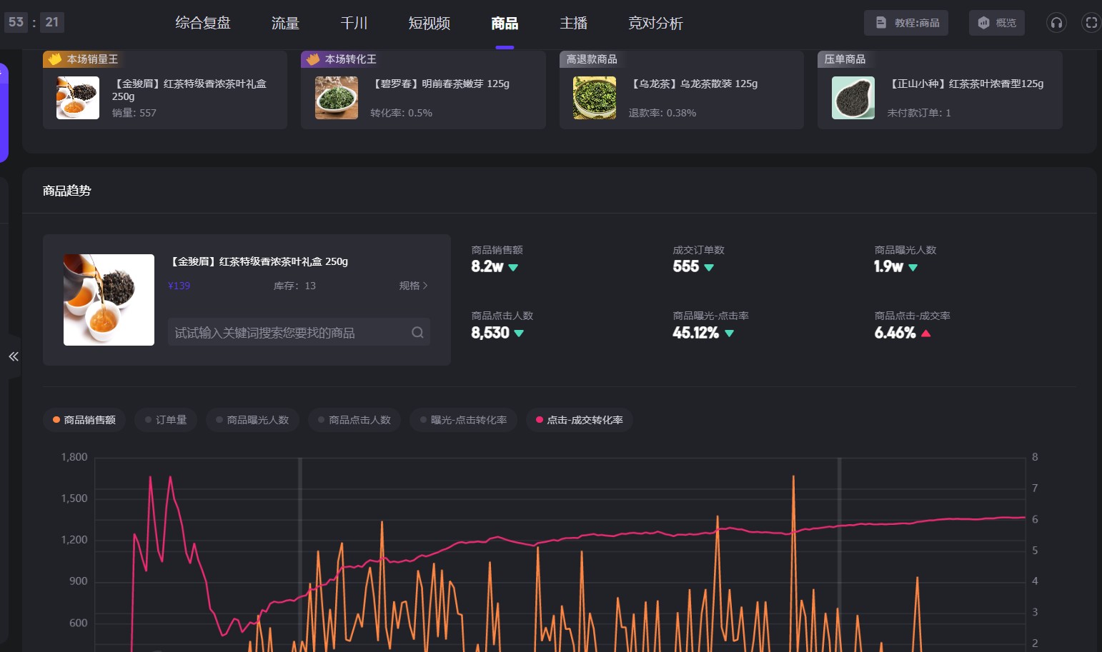Enter fullscreen mode via the corner icon
The width and height of the screenshot is (1102, 652).
click(1091, 23)
